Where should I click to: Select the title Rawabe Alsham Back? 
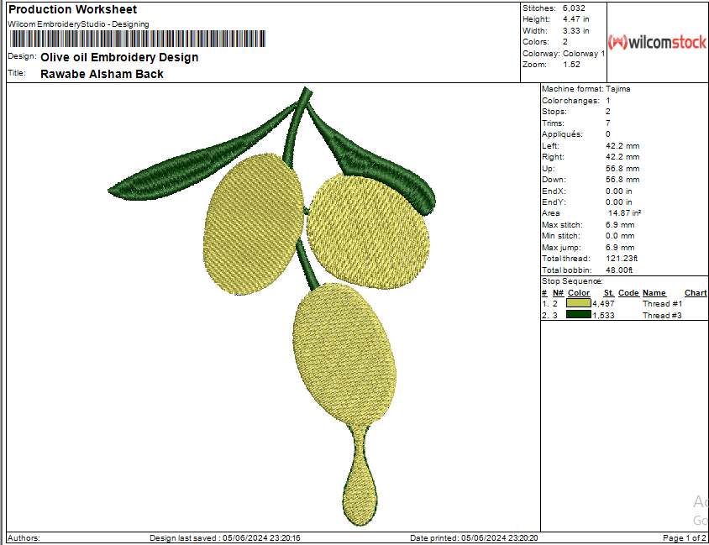(102, 74)
